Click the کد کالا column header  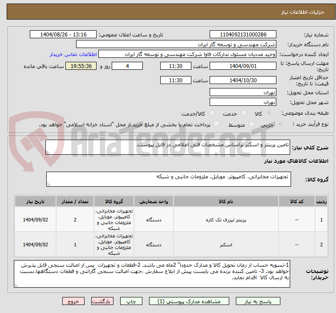coord(297,201)
